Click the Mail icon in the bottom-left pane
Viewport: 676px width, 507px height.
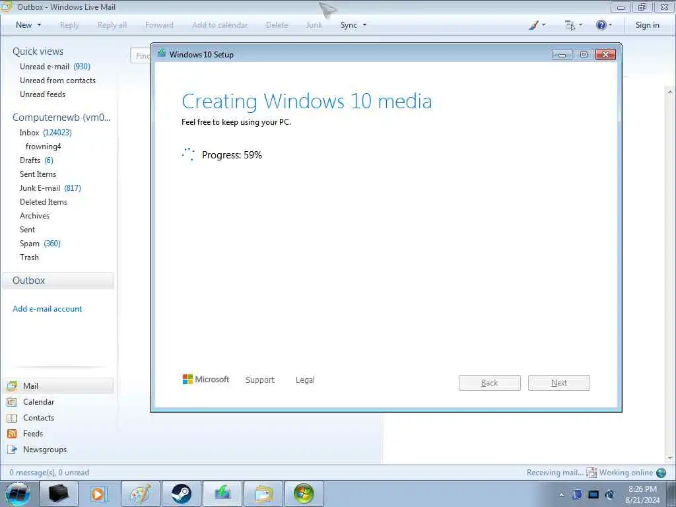12,386
